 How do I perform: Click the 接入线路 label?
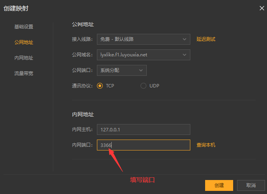(82, 39)
